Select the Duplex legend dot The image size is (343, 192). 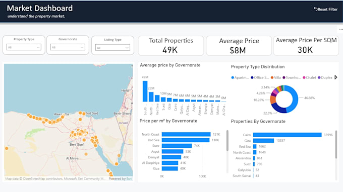319,77
